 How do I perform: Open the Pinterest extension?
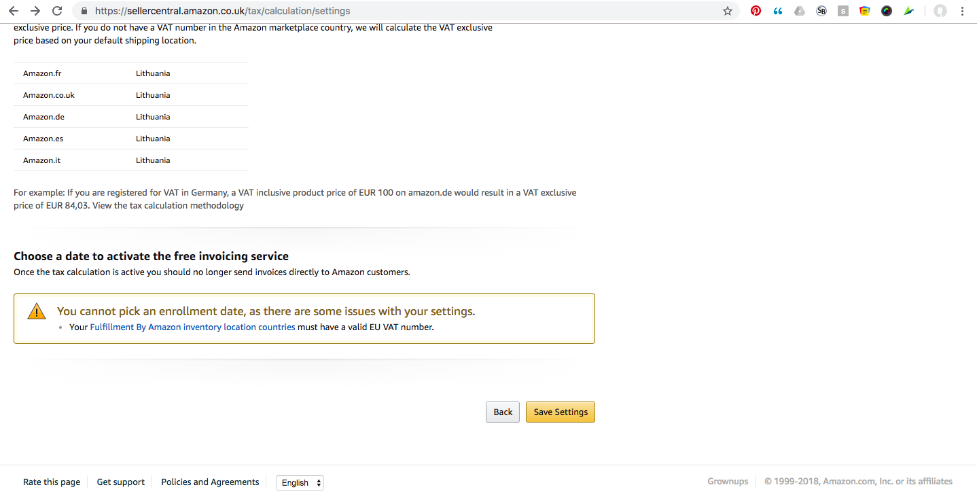coord(756,11)
